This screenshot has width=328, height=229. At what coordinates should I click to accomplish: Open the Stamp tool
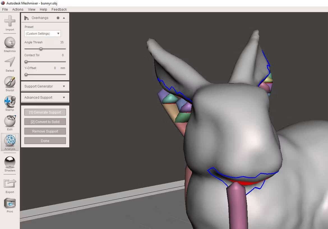coord(10,101)
